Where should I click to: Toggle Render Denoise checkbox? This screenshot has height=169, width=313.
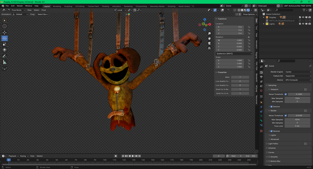pyautogui.click(x=272, y=131)
